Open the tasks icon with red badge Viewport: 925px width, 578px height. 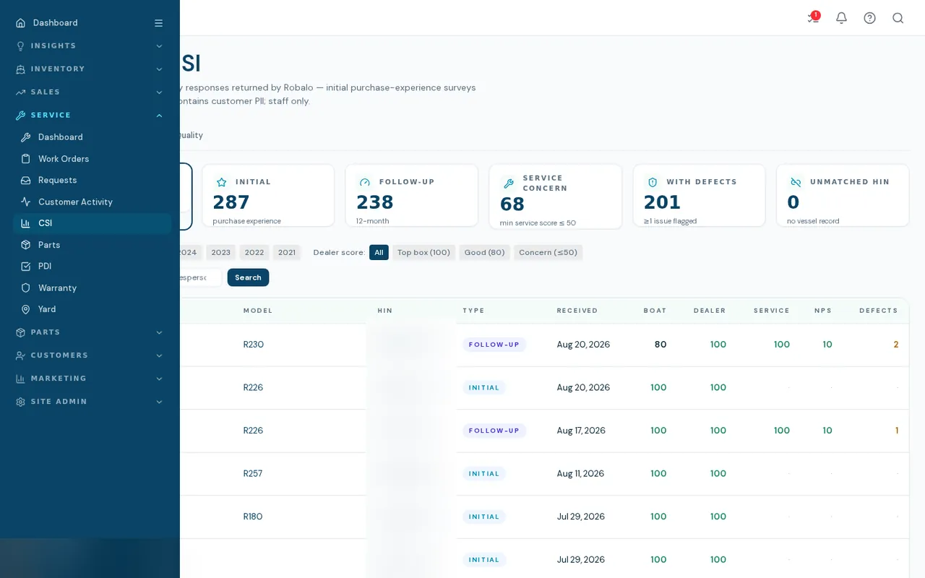click(813, 18)
